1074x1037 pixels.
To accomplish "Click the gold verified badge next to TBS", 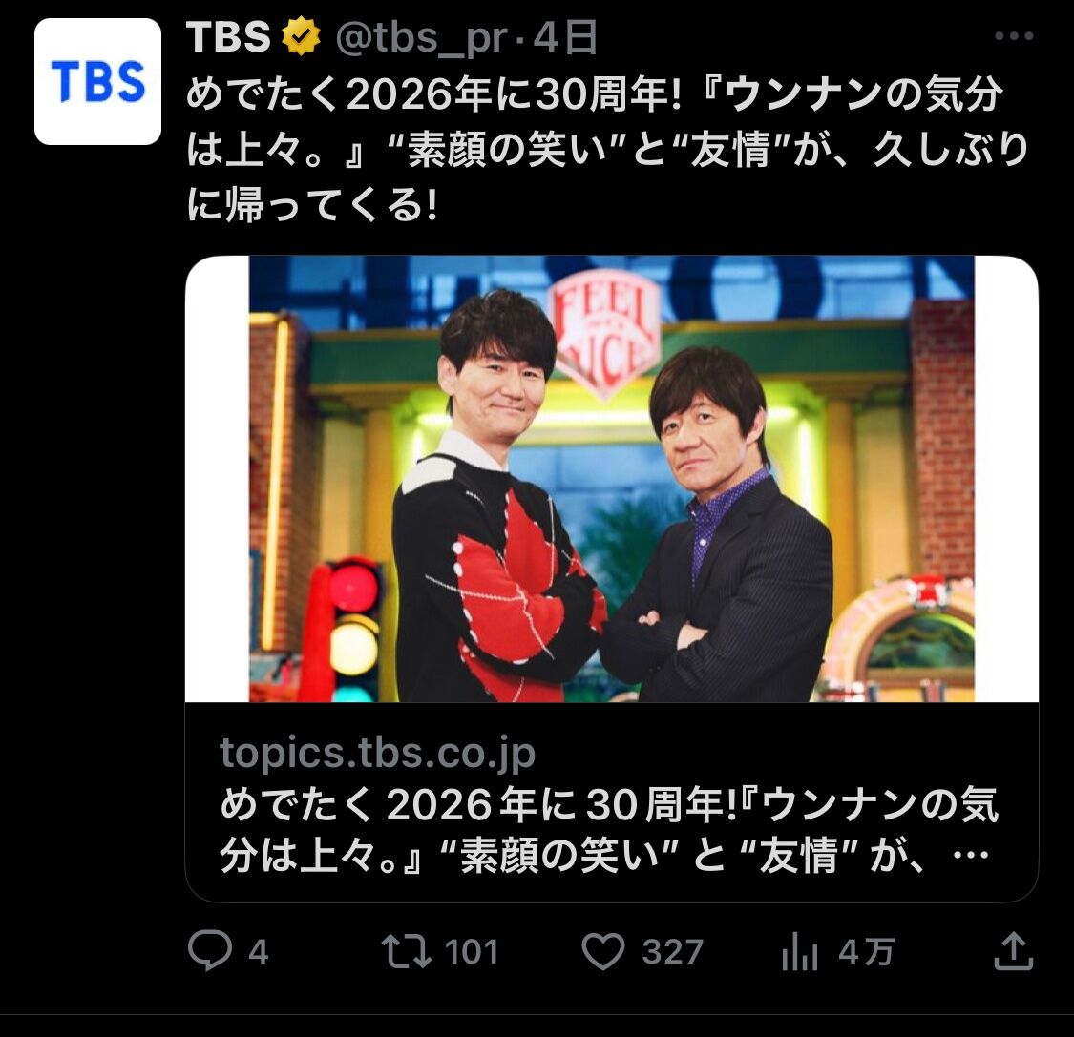I will pyautogui.click(x=302, y=37).
